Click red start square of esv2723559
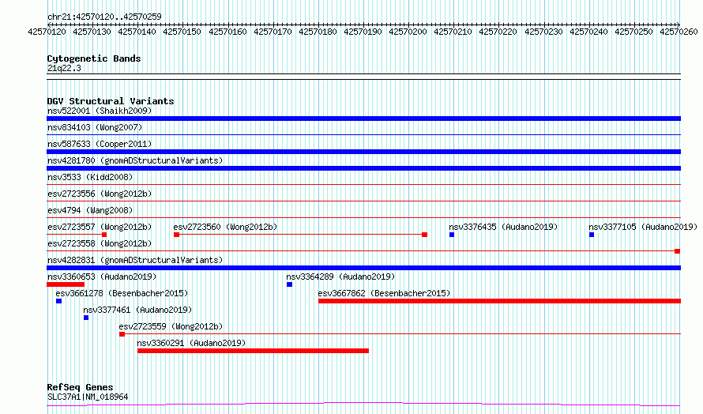 pos(122,334)
